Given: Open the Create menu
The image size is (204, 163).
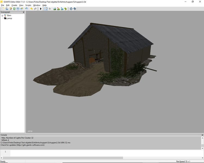Looking at the screenshot, I should tap(14, 5).
